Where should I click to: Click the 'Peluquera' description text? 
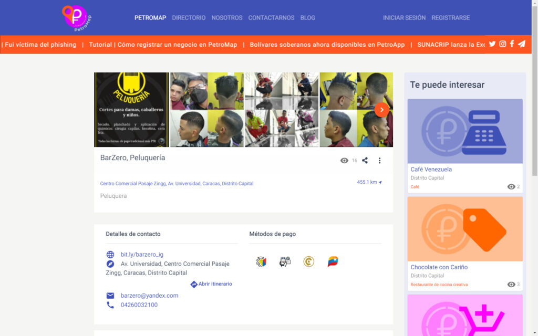(113, 196)
